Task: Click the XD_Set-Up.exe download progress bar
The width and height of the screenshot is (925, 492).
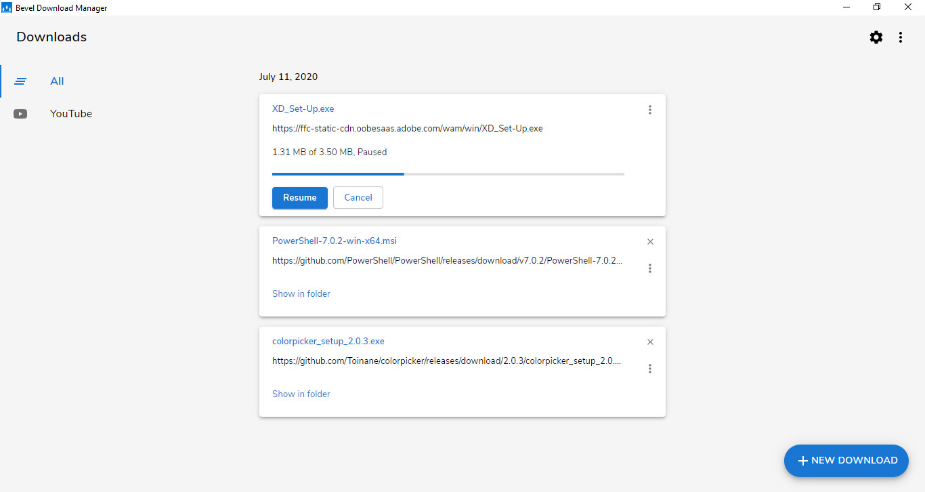Action: point(448,174)
